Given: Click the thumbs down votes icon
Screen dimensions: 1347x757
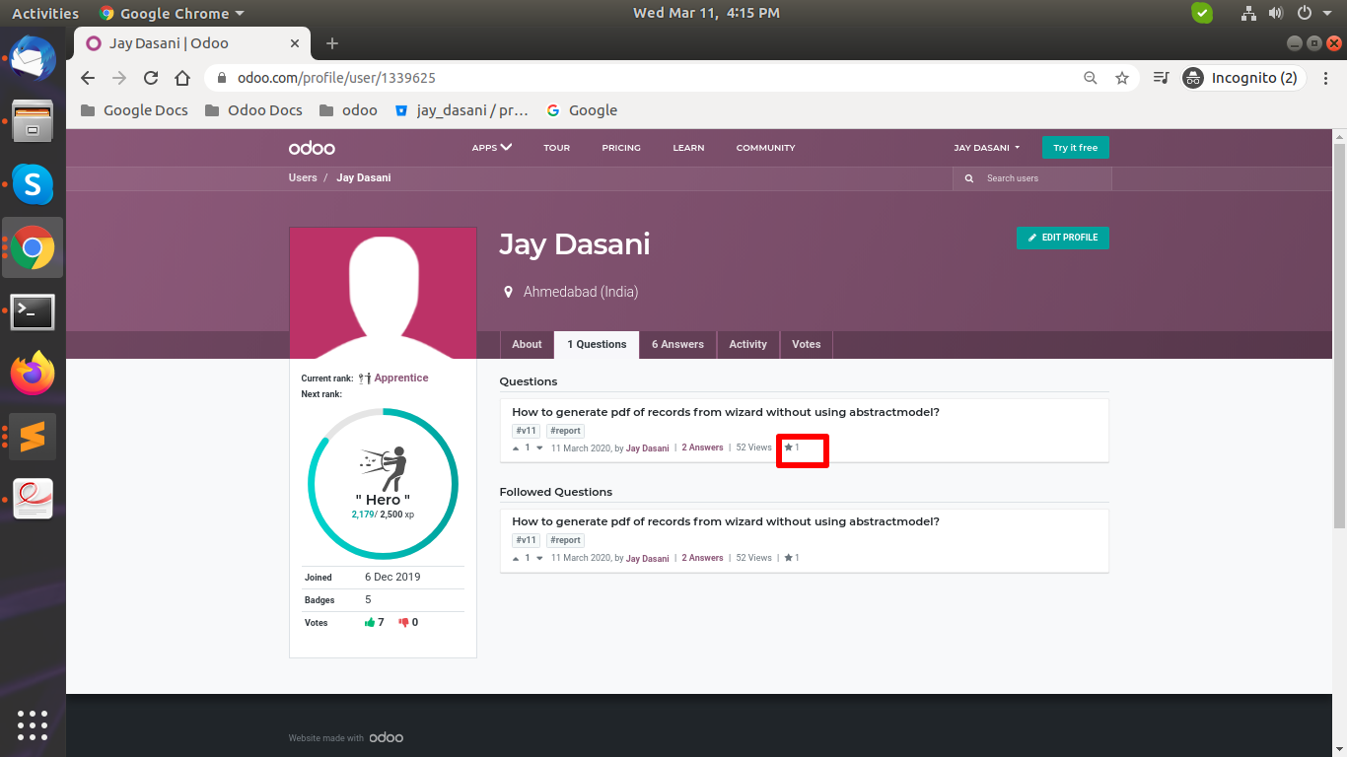Looking at the screenshot, I should coord(402,622).
